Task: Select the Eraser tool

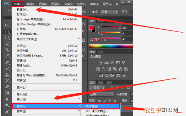Action: pyautogui.click(x=7, y=87)
